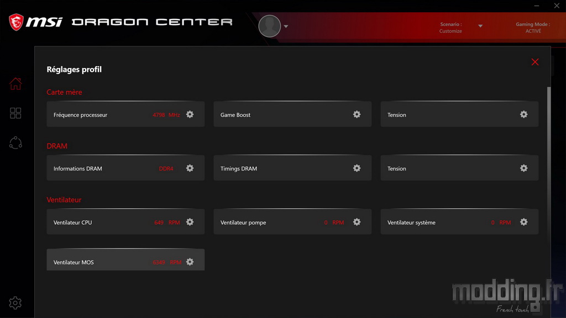This screenshot has width=566, height=318.
Task: Click the 6349 RPM MOS fan value
Action: click(167, 262)
